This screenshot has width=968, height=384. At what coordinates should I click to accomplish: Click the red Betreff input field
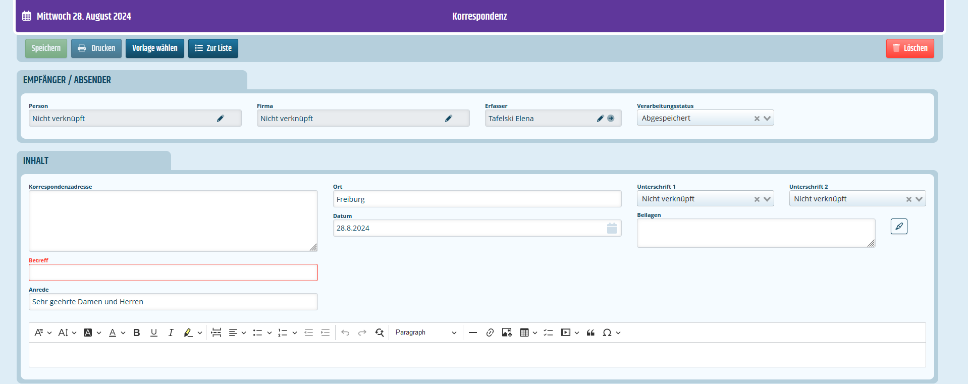click(x=173, y=272)
